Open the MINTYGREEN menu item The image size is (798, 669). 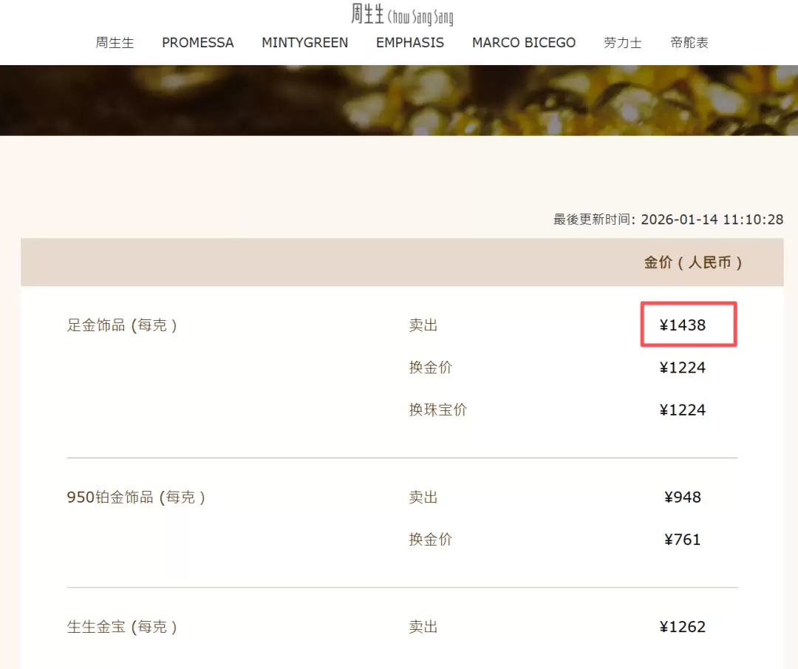[304, 43]
